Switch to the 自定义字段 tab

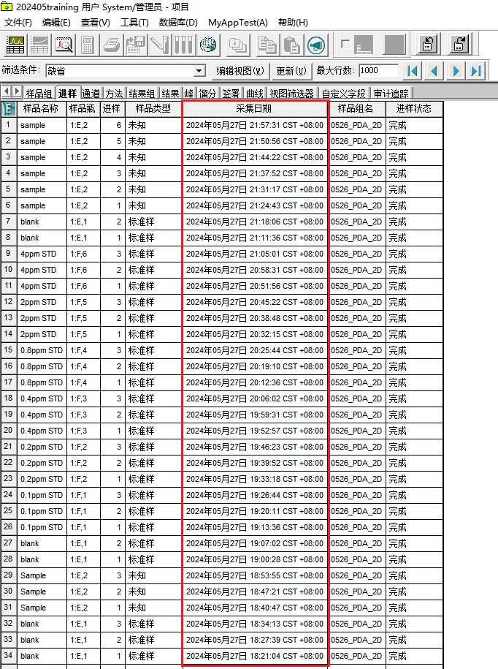pos(344,94)
